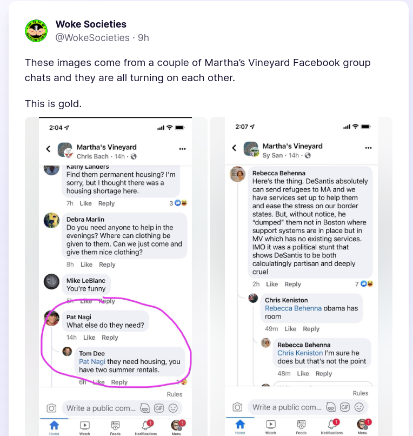Open three-dot options menu in left screenshot
Screen dimensions: 413x436
[x=182, y=149]
